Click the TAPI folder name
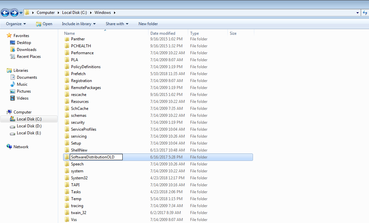The image size is (369, 223). (x=75, y=185)
